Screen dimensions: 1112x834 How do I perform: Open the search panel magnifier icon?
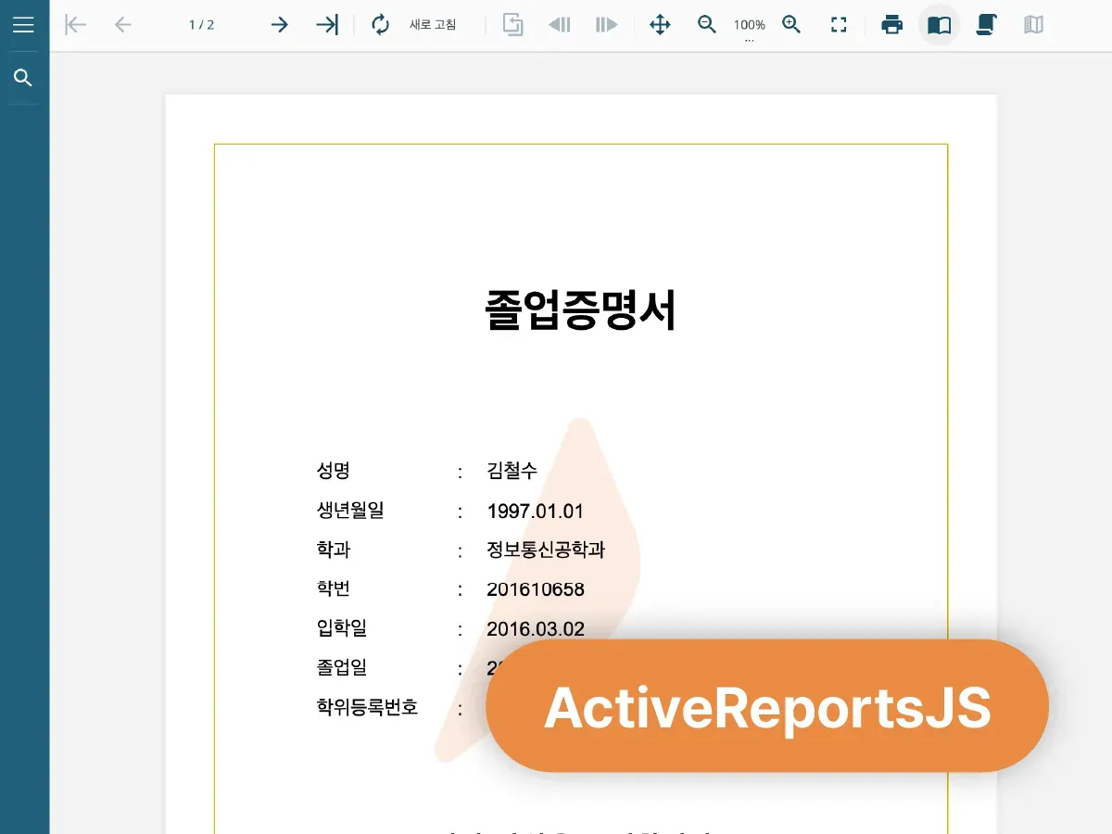click(x=24, y=78)
